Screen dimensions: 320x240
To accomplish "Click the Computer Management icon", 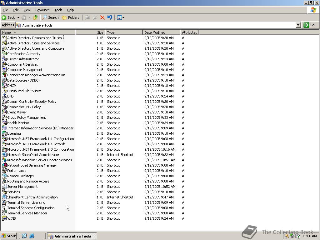I will [4, 70].
